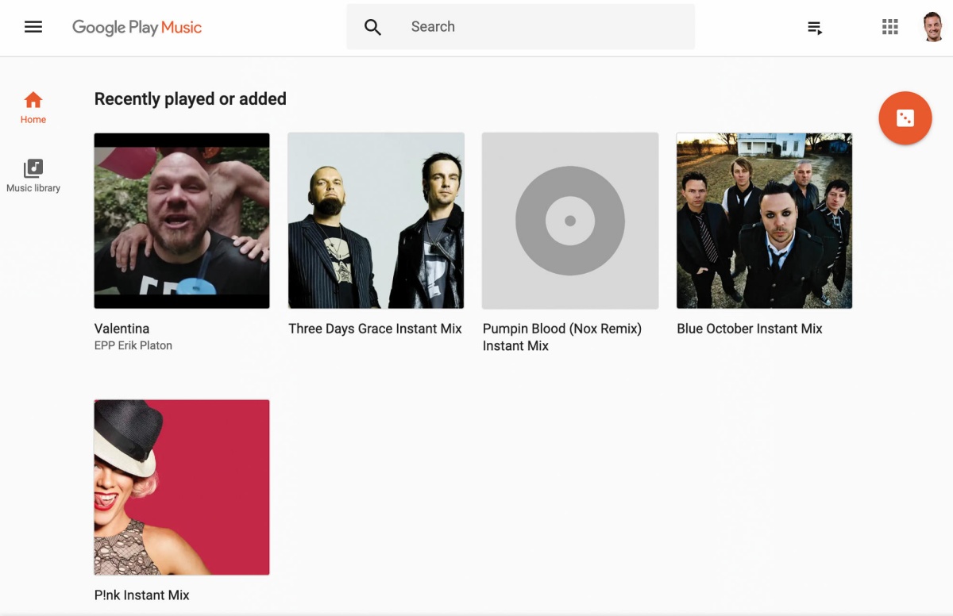
Task: Focus the Search input field
Action: (520, 27)
